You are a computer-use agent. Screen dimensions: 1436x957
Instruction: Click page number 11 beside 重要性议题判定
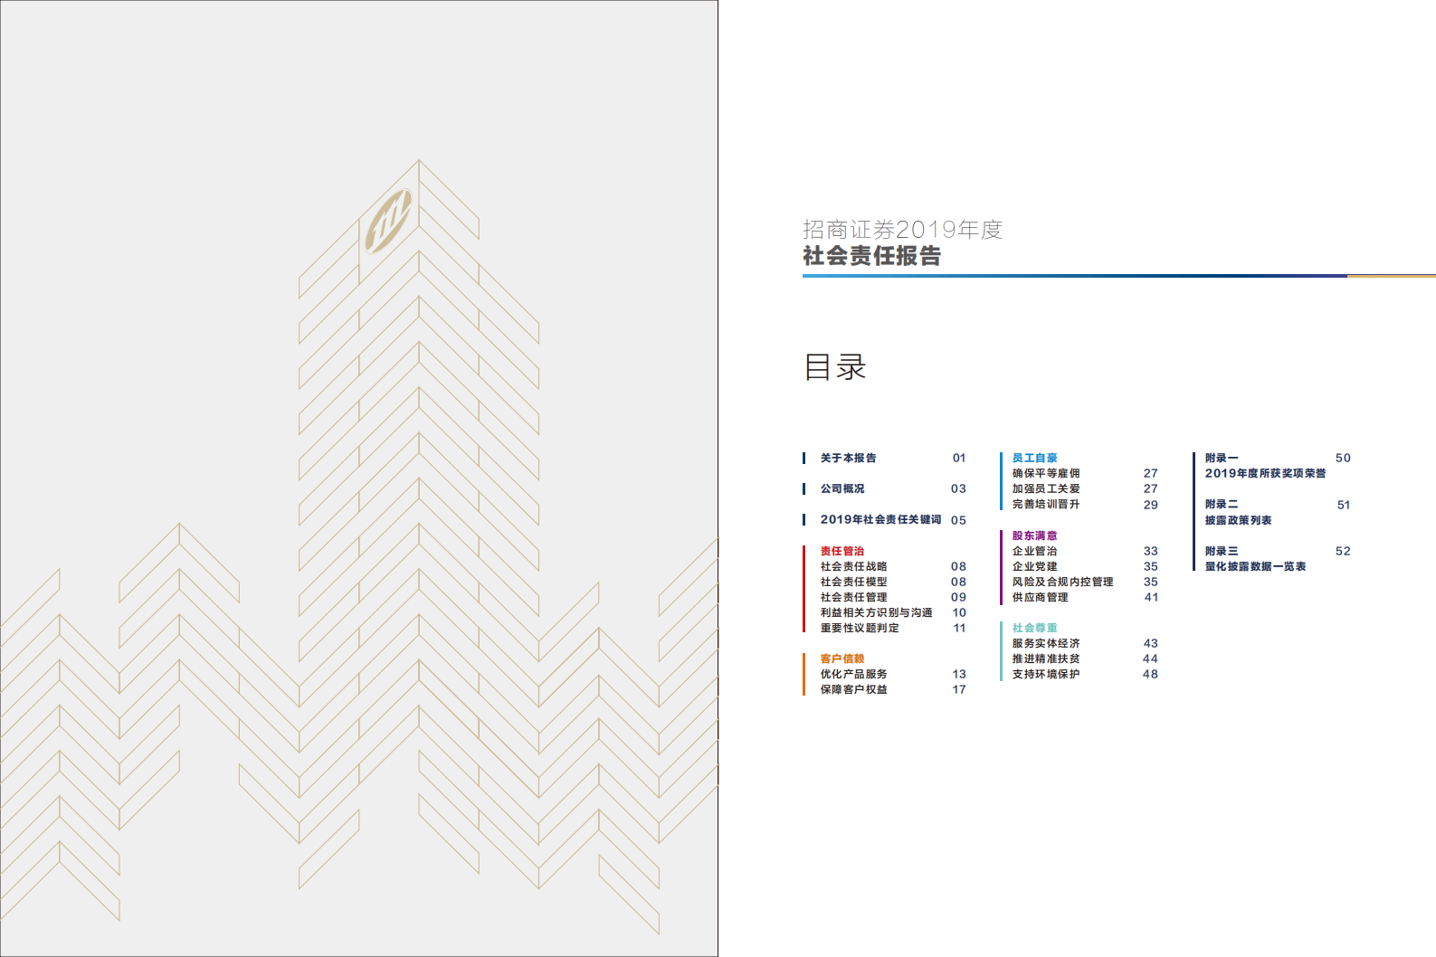959,628
